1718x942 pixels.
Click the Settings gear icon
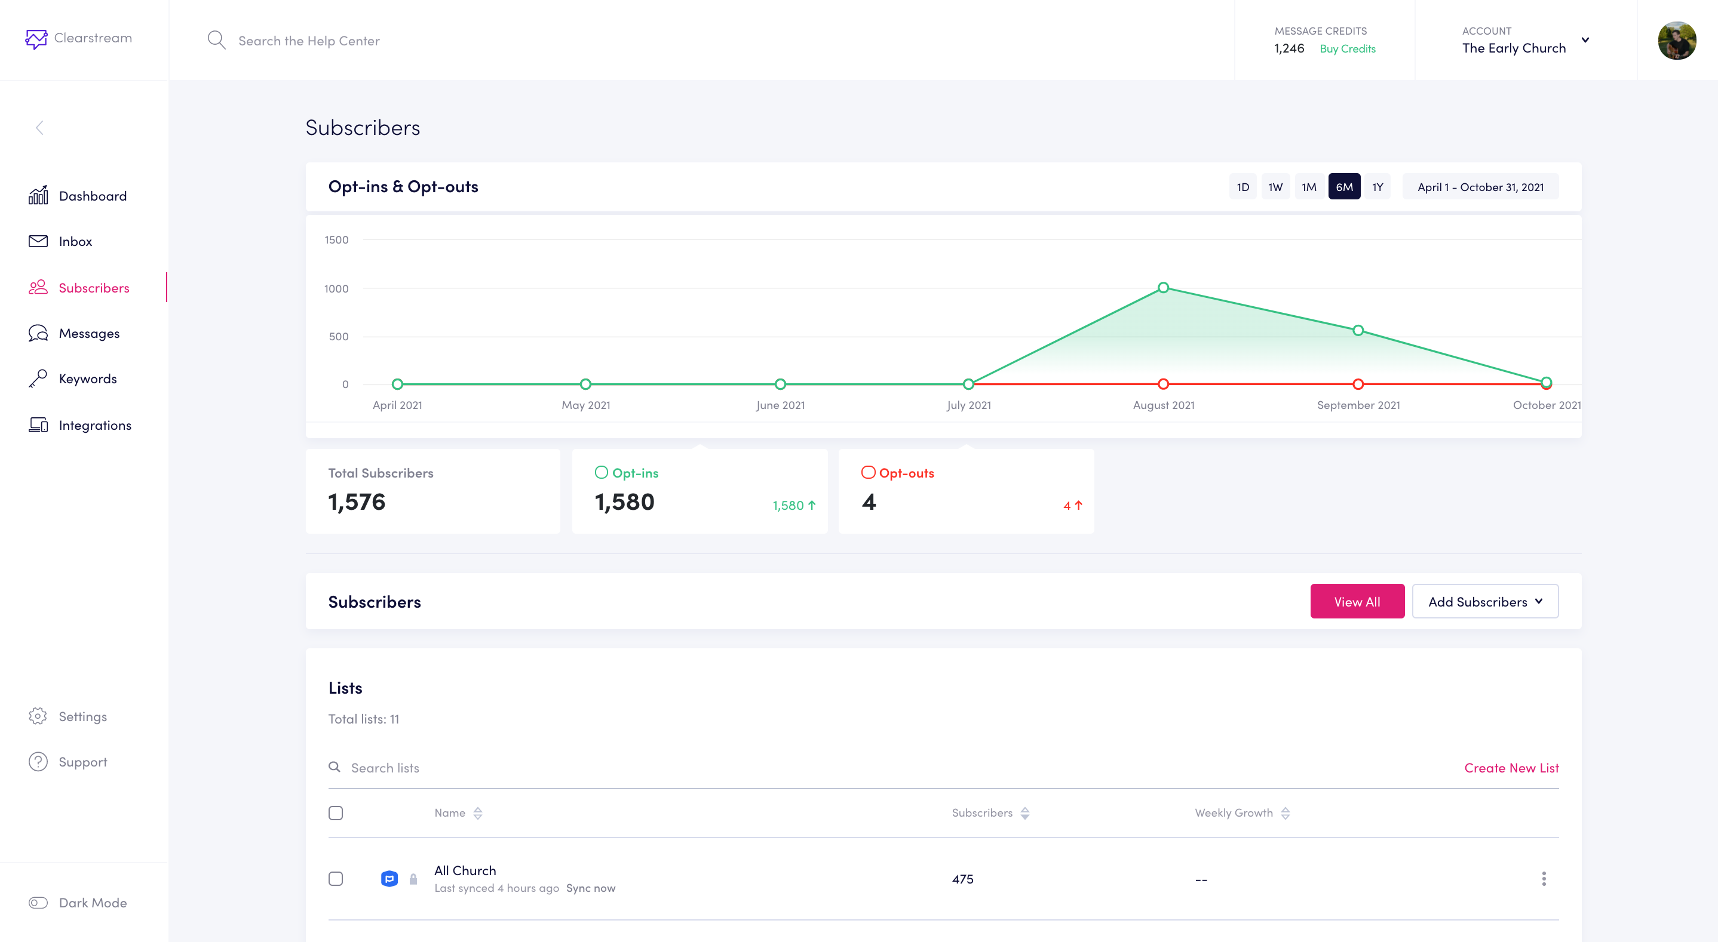38,716
